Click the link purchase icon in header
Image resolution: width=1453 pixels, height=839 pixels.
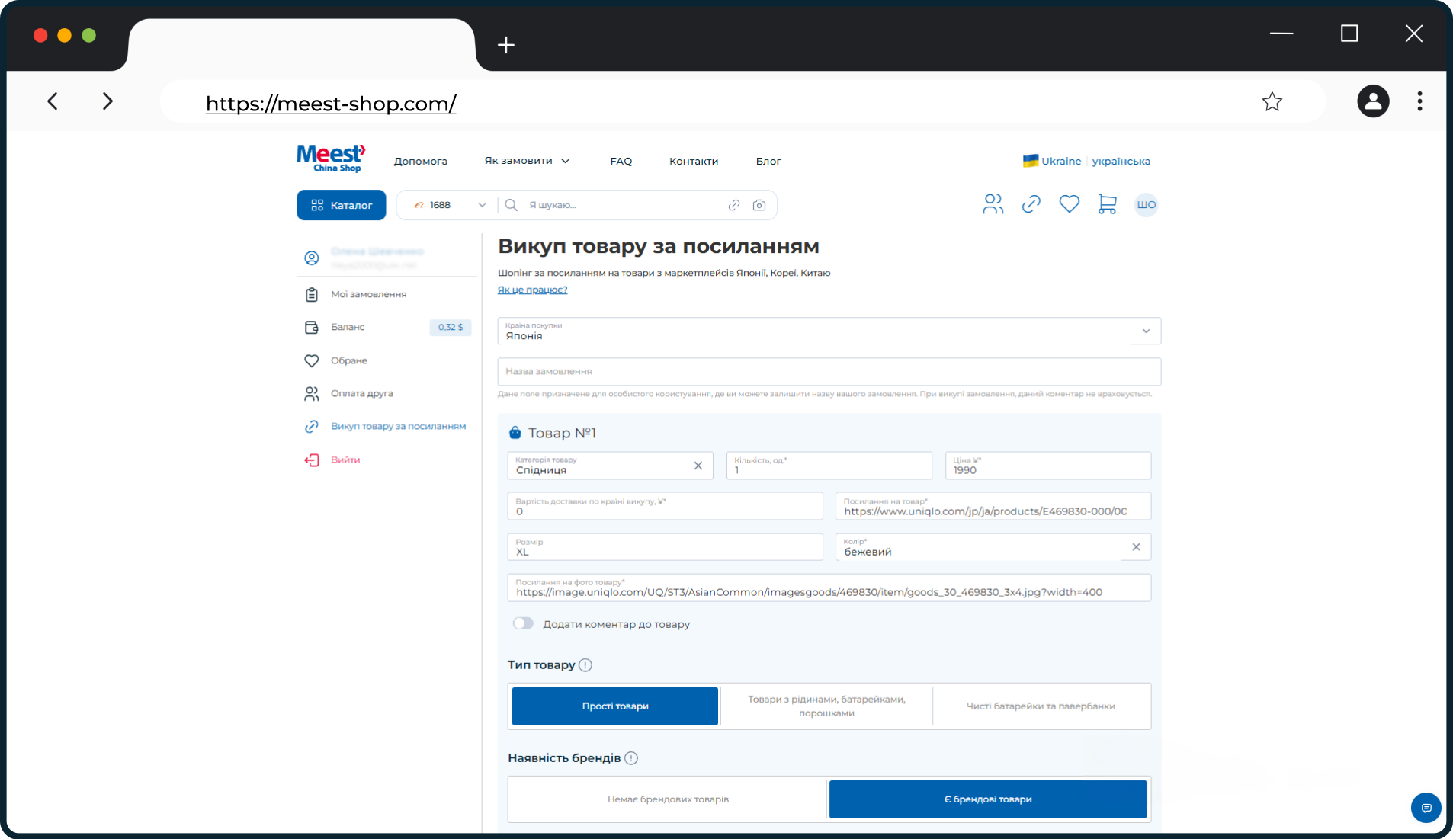1031,204
